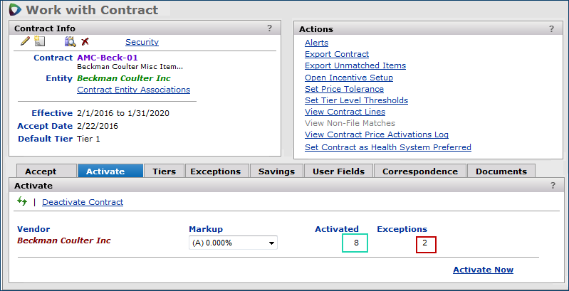This screenshot has width=569, height=291.
Task: Open the Security link
Action: [142, 42]
